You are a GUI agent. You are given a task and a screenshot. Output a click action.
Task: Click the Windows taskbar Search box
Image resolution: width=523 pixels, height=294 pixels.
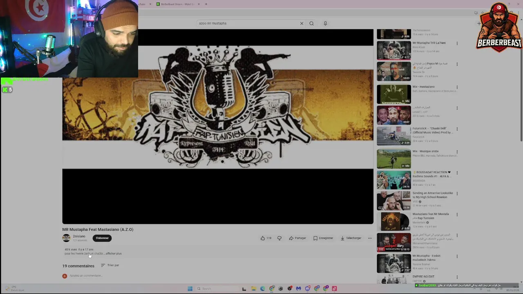[x=217, y=289]
